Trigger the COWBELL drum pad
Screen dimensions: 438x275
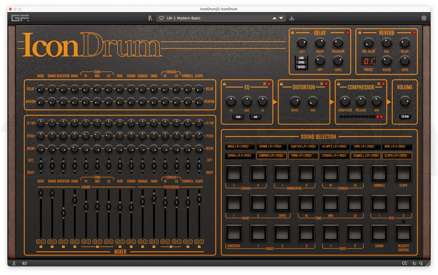pyautogui.click(x=379, y=174)
